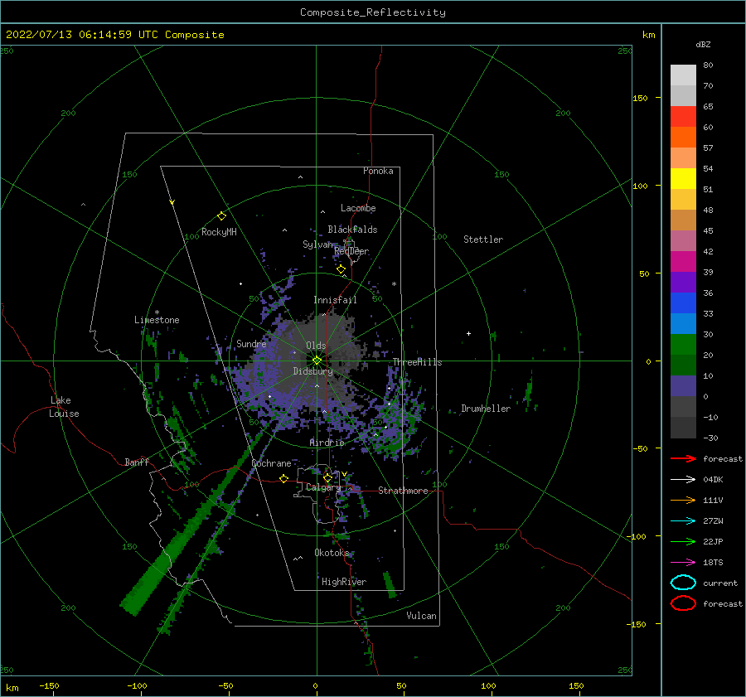Click the RedDeer city label
Viewport: 746px width, 697px height.
351,251
